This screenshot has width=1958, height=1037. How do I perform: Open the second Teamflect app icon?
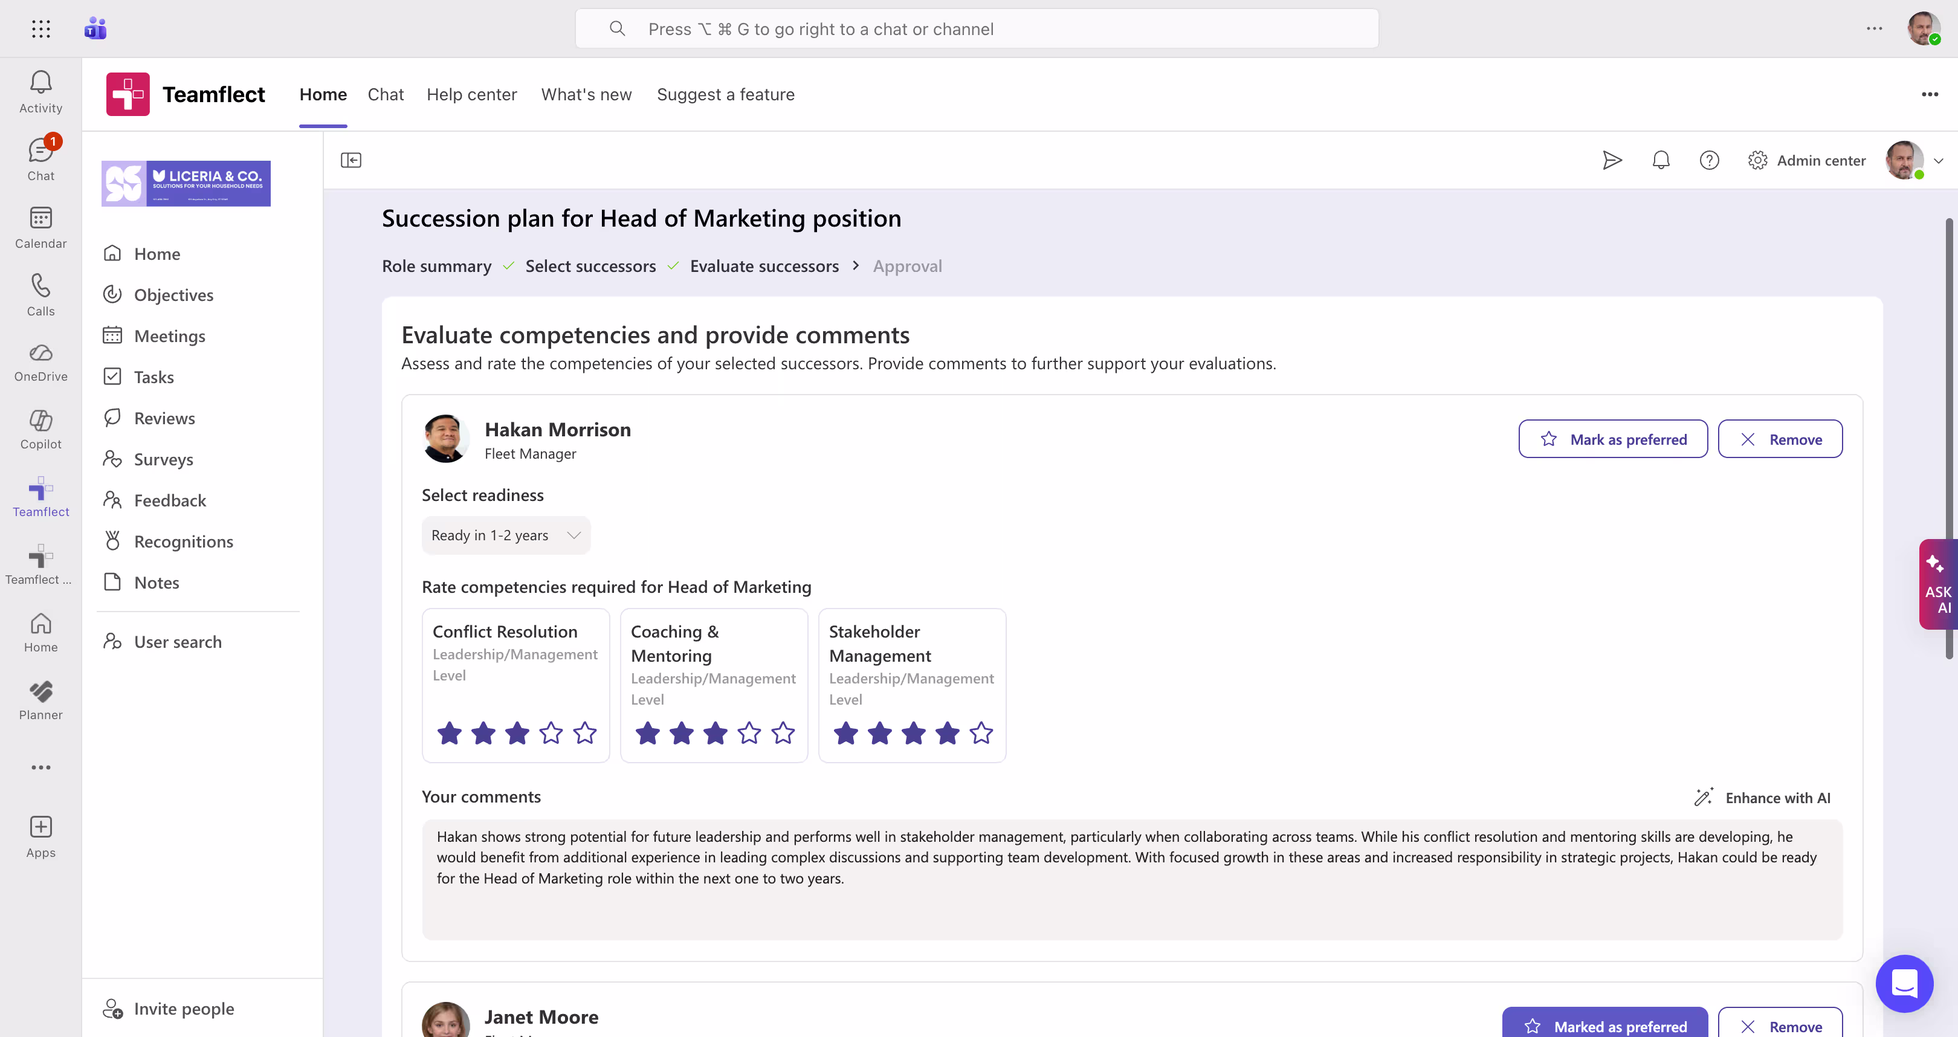(41, 564)
